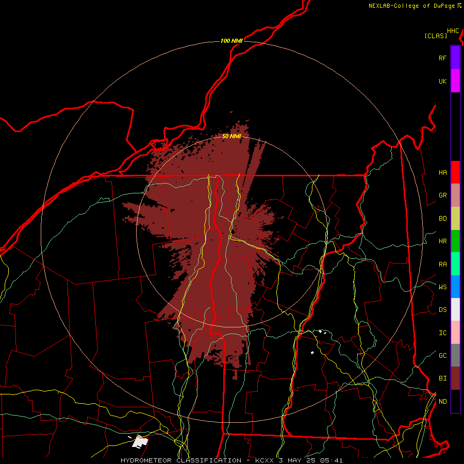Click the black radar site marker at center
This screenshot has width=464, height=464.
click(233, 231)
